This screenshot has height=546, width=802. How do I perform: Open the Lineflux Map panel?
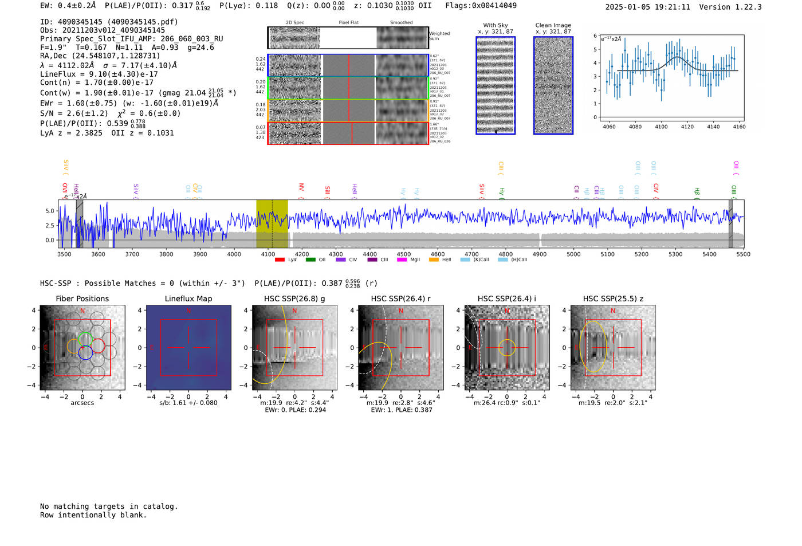[x=188, y=348]
